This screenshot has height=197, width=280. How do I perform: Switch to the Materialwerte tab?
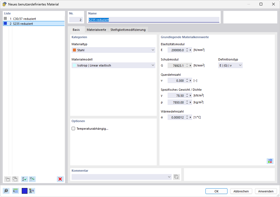pyautogui.click(x=96, y=30)
